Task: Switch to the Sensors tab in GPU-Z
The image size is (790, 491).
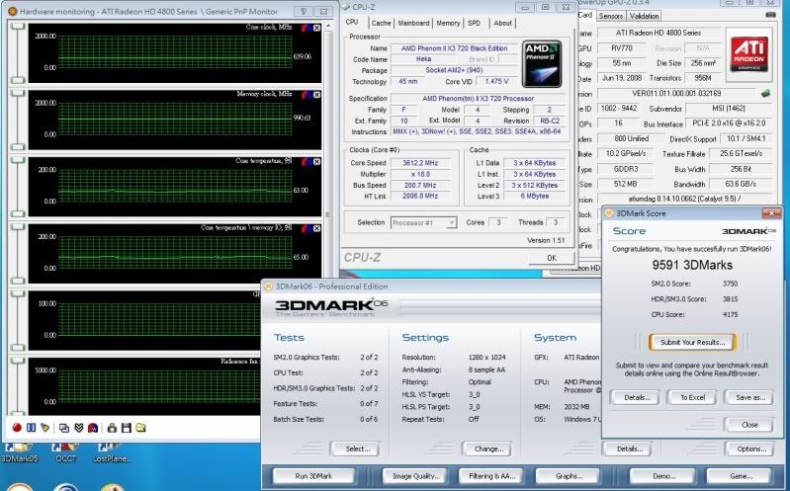Action: pos(611,16)
